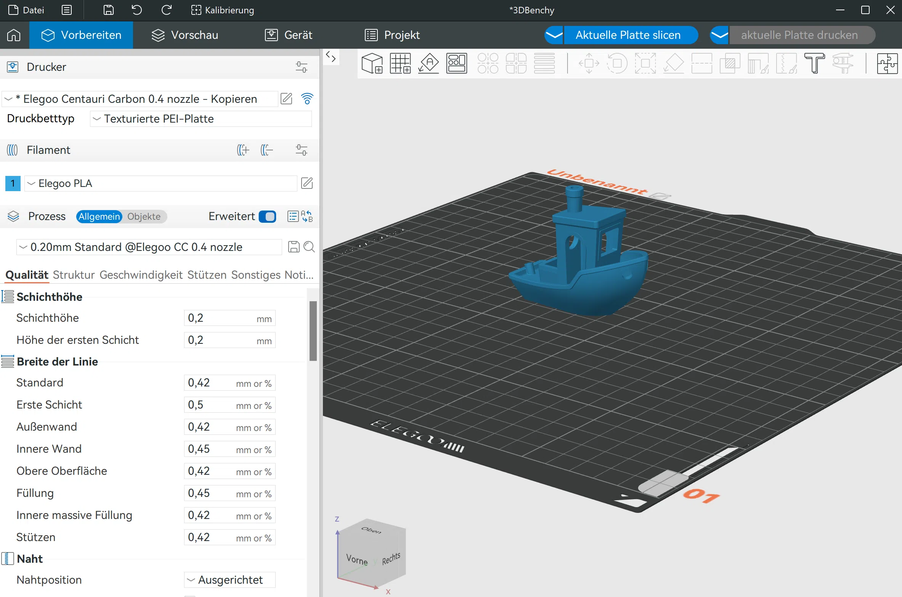Click the Home icon
The image size is (902, 597).
[x=14, y=35]
